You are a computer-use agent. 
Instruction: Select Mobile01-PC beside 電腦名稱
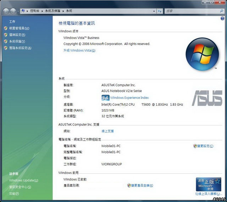(111, 146)
